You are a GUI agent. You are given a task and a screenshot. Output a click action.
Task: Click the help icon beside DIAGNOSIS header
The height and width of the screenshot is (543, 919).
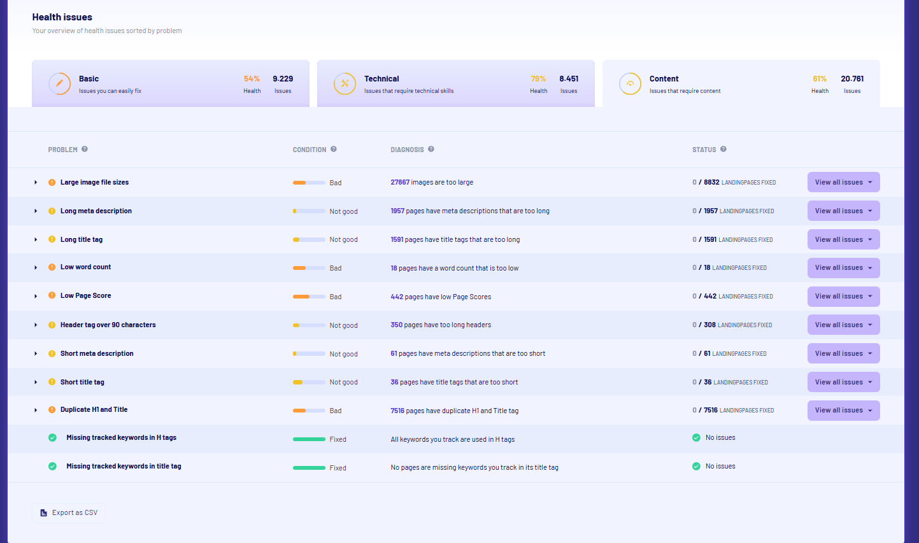[x=431, y=149]
